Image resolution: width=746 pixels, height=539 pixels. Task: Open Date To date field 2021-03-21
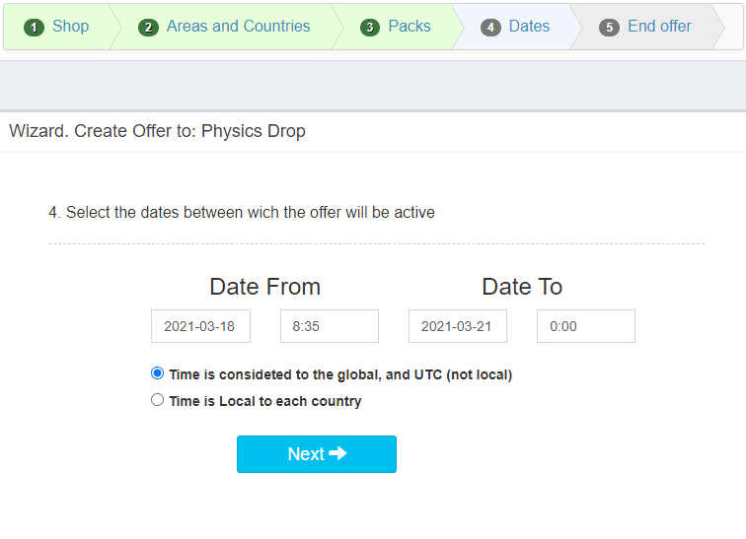(x=458, y=326)
